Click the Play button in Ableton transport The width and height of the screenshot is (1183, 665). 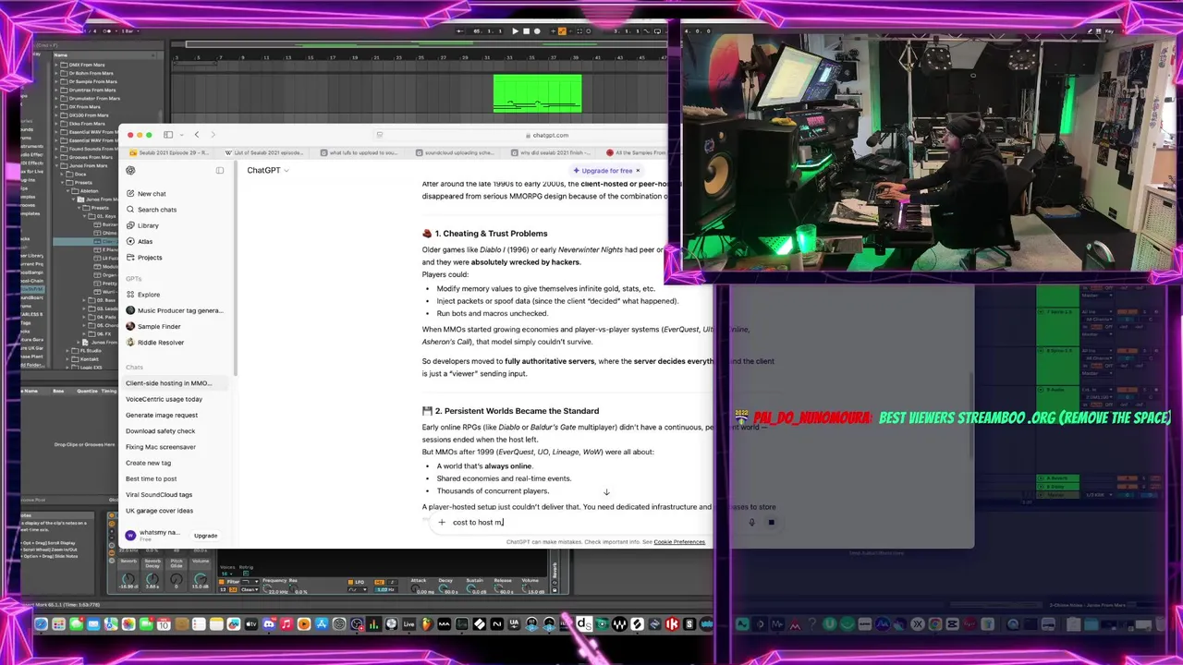coord(515,31)
